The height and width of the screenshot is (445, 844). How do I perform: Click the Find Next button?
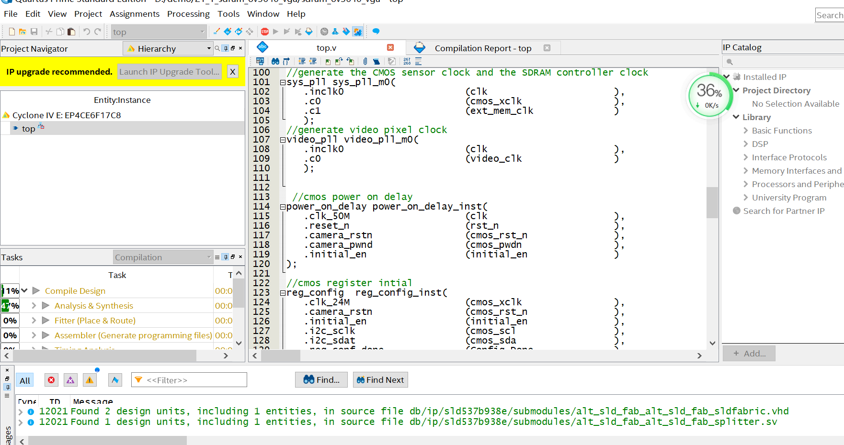click(x=380, y=379)
